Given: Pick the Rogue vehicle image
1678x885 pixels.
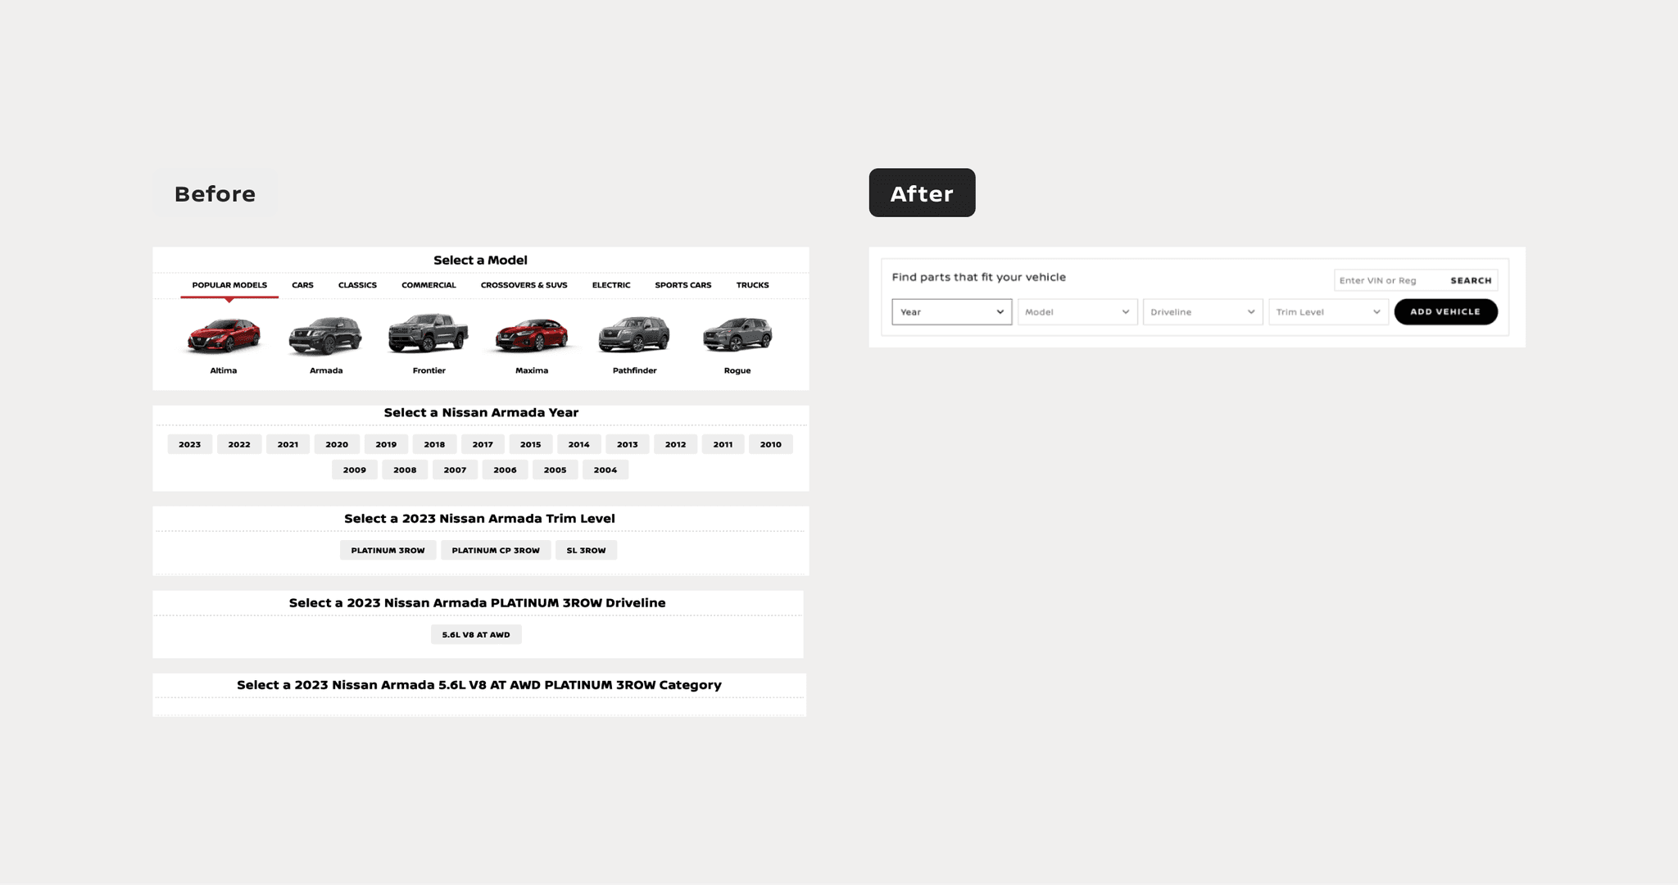Looking at the screenshot, I should point(737,334).
